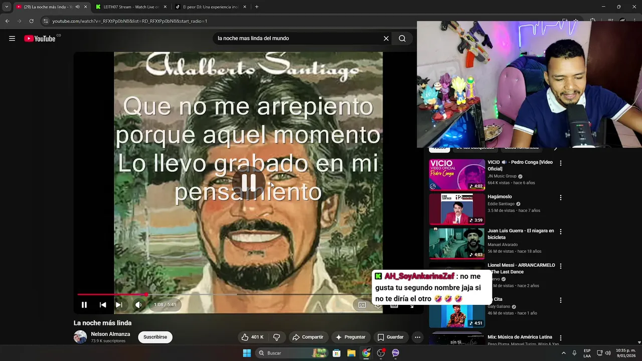
Task: Subscribe with the Suscribirse button
Action: pos(155,337)
